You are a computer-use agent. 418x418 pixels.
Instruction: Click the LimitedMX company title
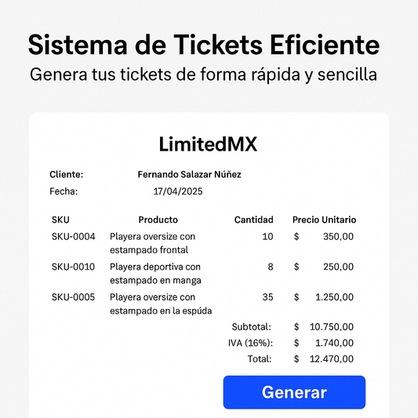[208, 144]
